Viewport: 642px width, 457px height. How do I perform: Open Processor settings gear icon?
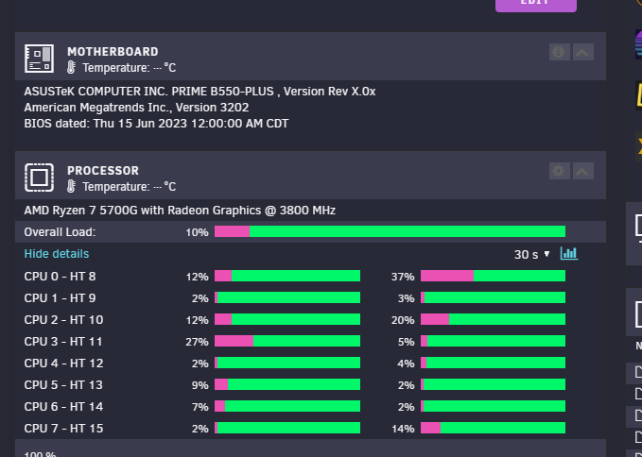click(x=560, y=171)
